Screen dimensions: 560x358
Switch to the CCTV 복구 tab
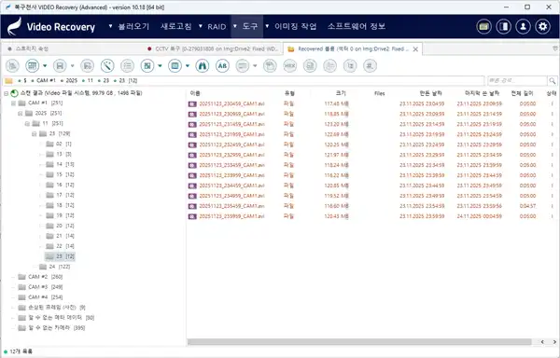pos(213,48)
